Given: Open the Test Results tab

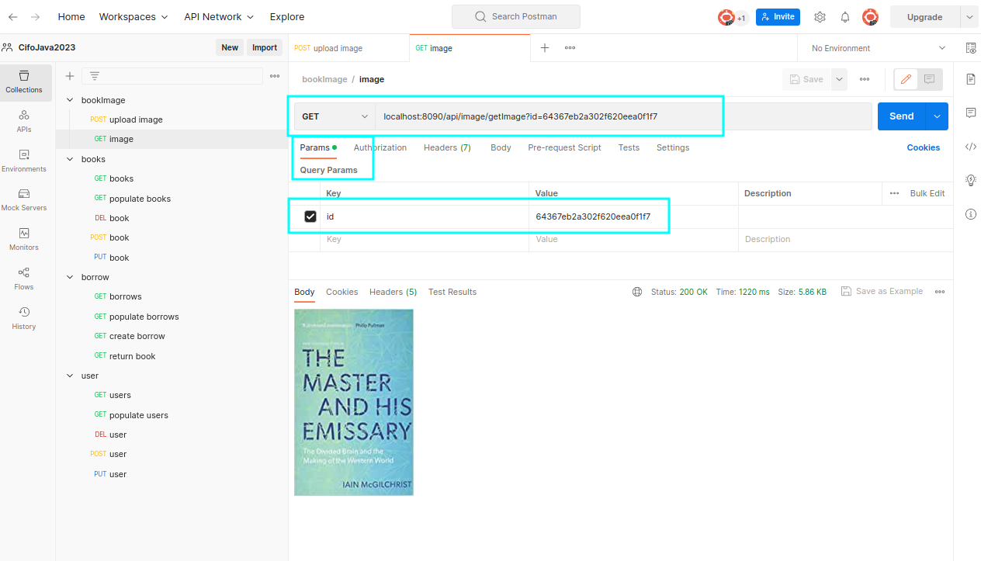Looking at the screenshot, I should click(452, 292).
